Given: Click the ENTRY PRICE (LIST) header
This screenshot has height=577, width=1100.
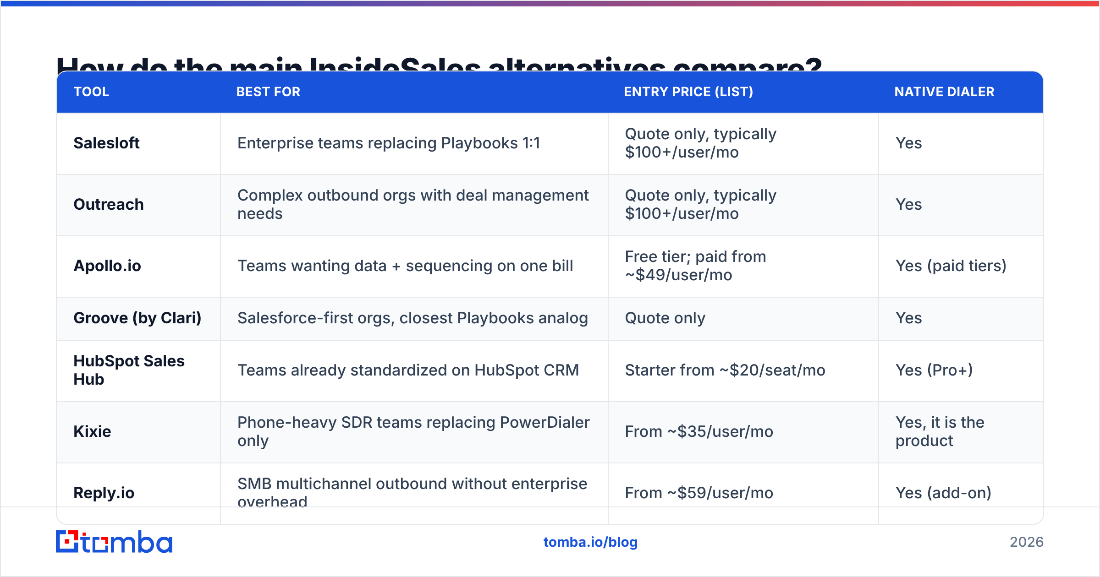Looking at the screenshot, I should click(x=688, y=92).
